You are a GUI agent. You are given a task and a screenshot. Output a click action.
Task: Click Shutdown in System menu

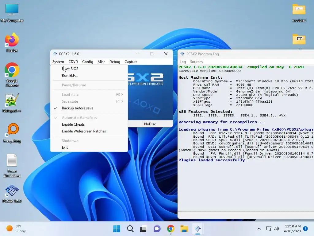pyautogui.click(x=89, y=141)
